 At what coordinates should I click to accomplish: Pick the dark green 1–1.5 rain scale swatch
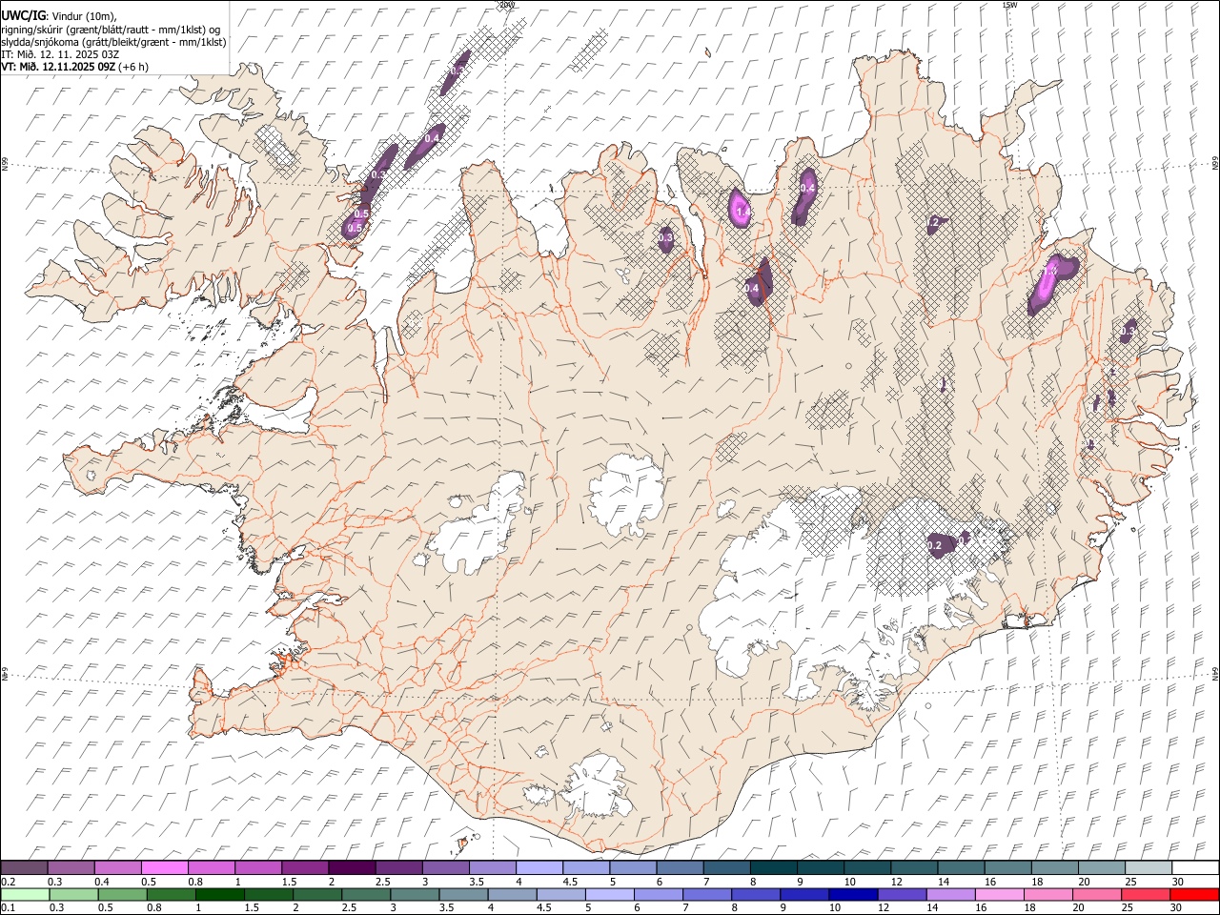219,894
